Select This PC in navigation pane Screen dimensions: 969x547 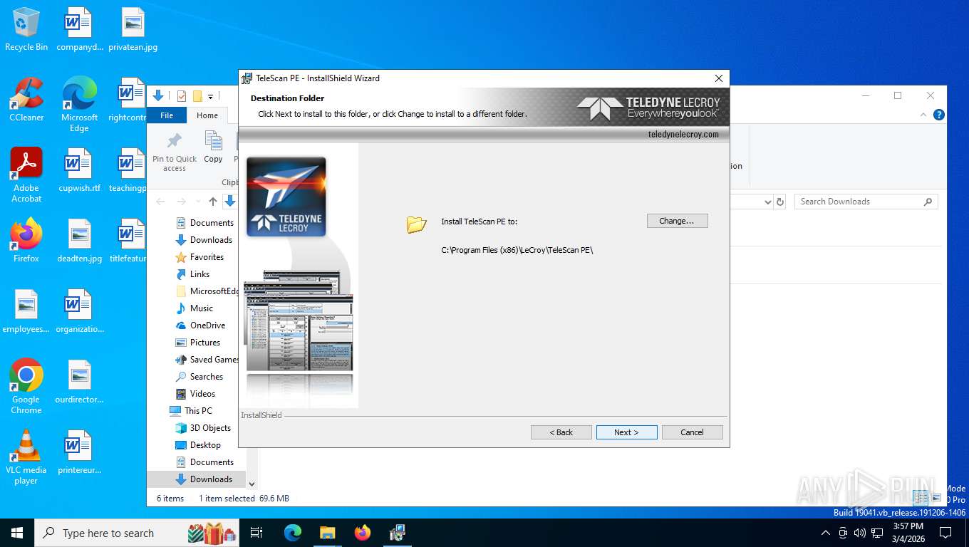191,411
